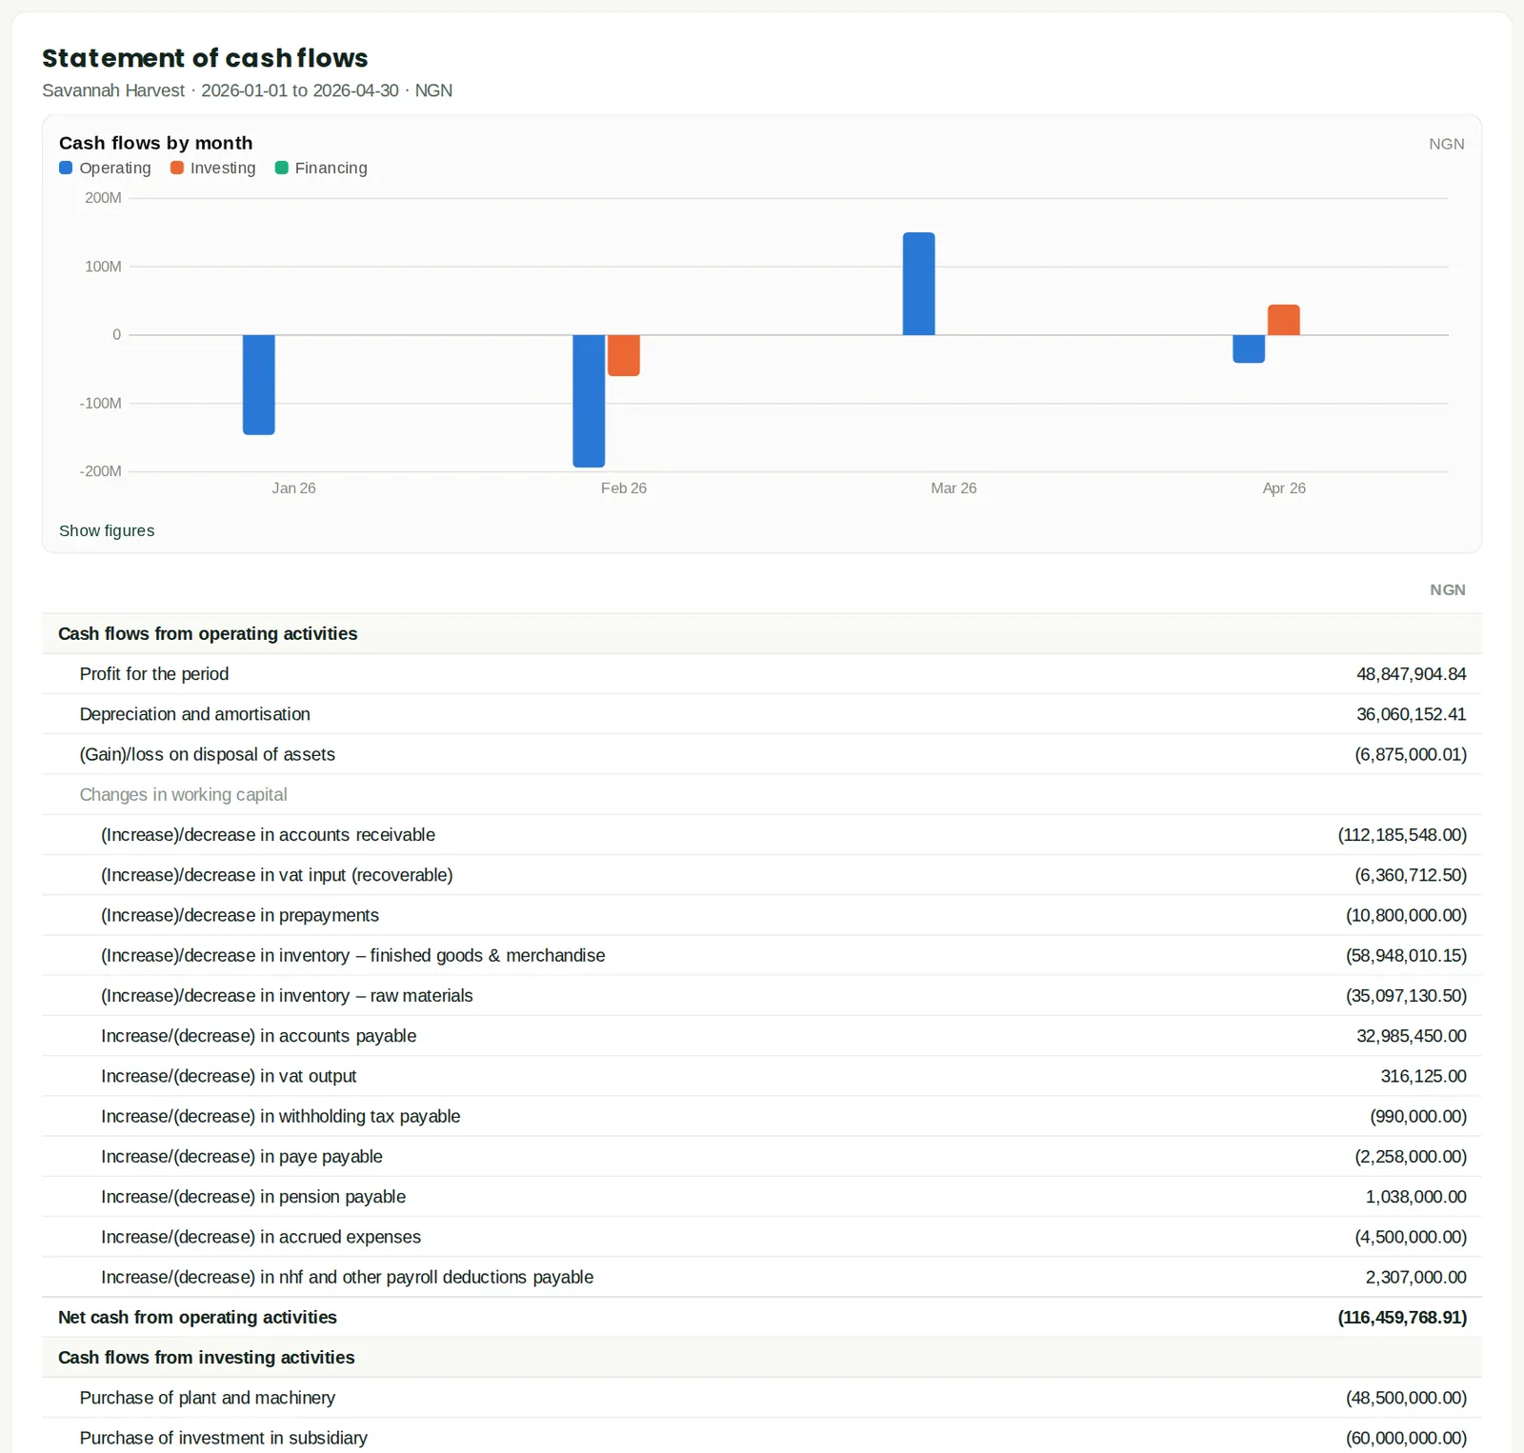Image resolution: width=1524 pixels, height=1453 pixels.
Task: Toggle the Operating series in chart legend
Action: tap(105, 168)
